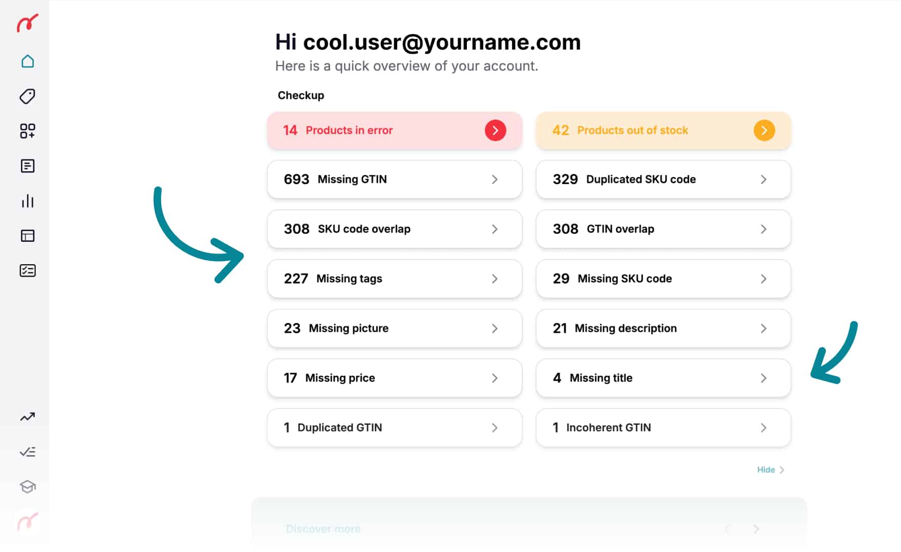
Task: Click the graduation cap learning icon
Action: 28,487
